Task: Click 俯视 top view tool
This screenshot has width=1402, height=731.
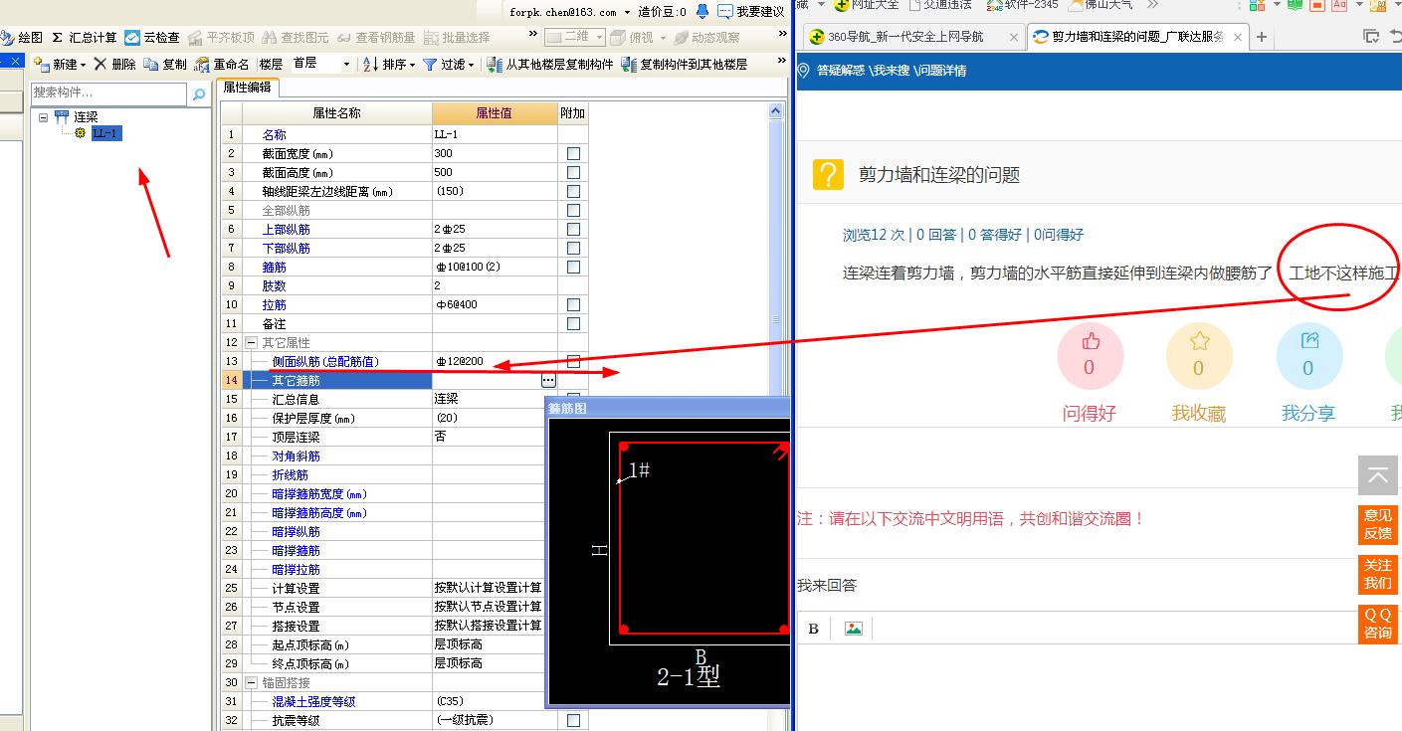Action: pos(631,38)
